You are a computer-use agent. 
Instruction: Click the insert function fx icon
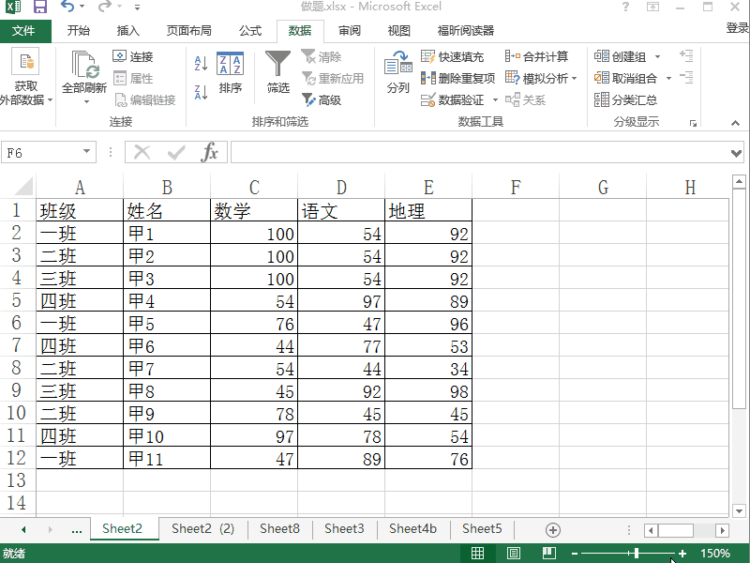[x=210, y=152]
